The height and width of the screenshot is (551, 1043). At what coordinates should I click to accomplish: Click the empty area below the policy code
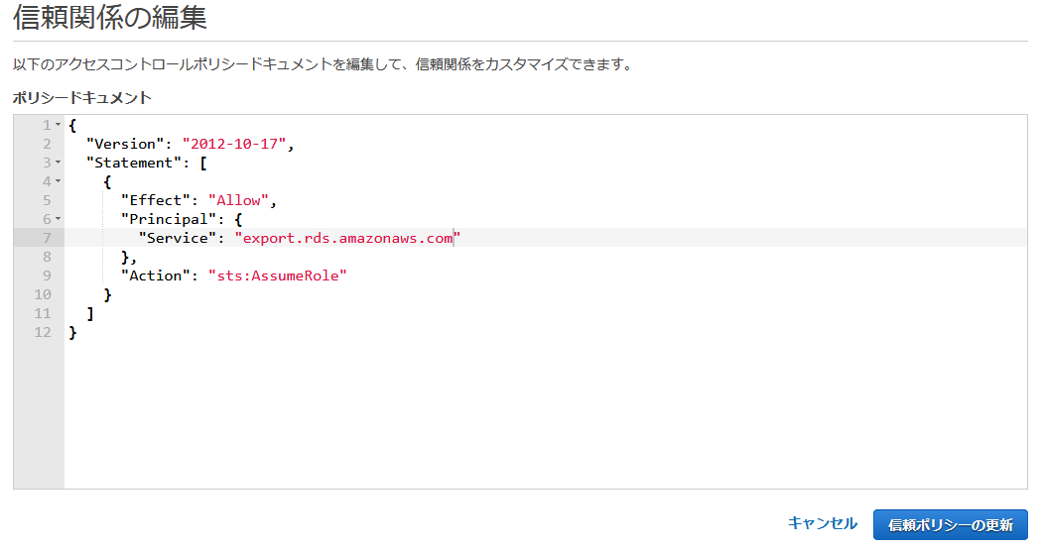(x=496, y=416)
